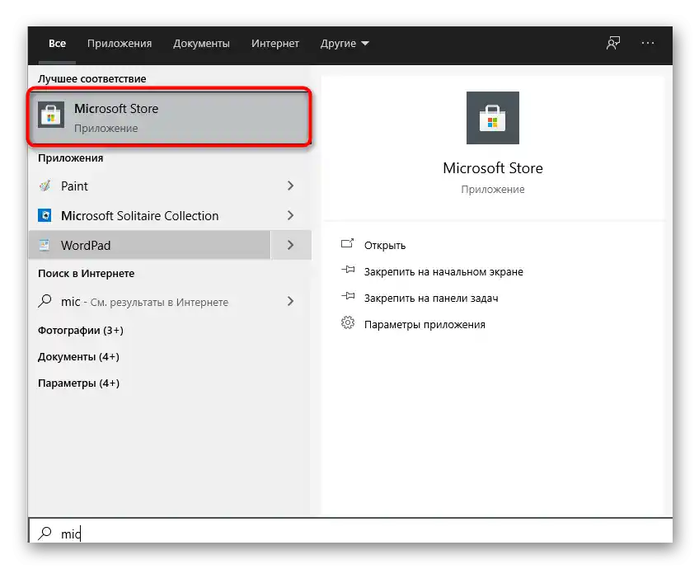Switch to the Документы tab

[x=201, y=43]
